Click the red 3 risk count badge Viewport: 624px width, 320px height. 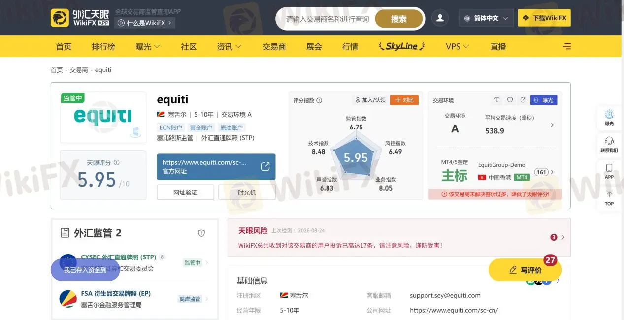pos(554,237)
